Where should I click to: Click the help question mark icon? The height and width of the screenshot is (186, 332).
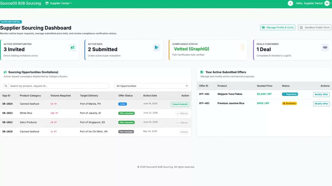tap(290, 3)
